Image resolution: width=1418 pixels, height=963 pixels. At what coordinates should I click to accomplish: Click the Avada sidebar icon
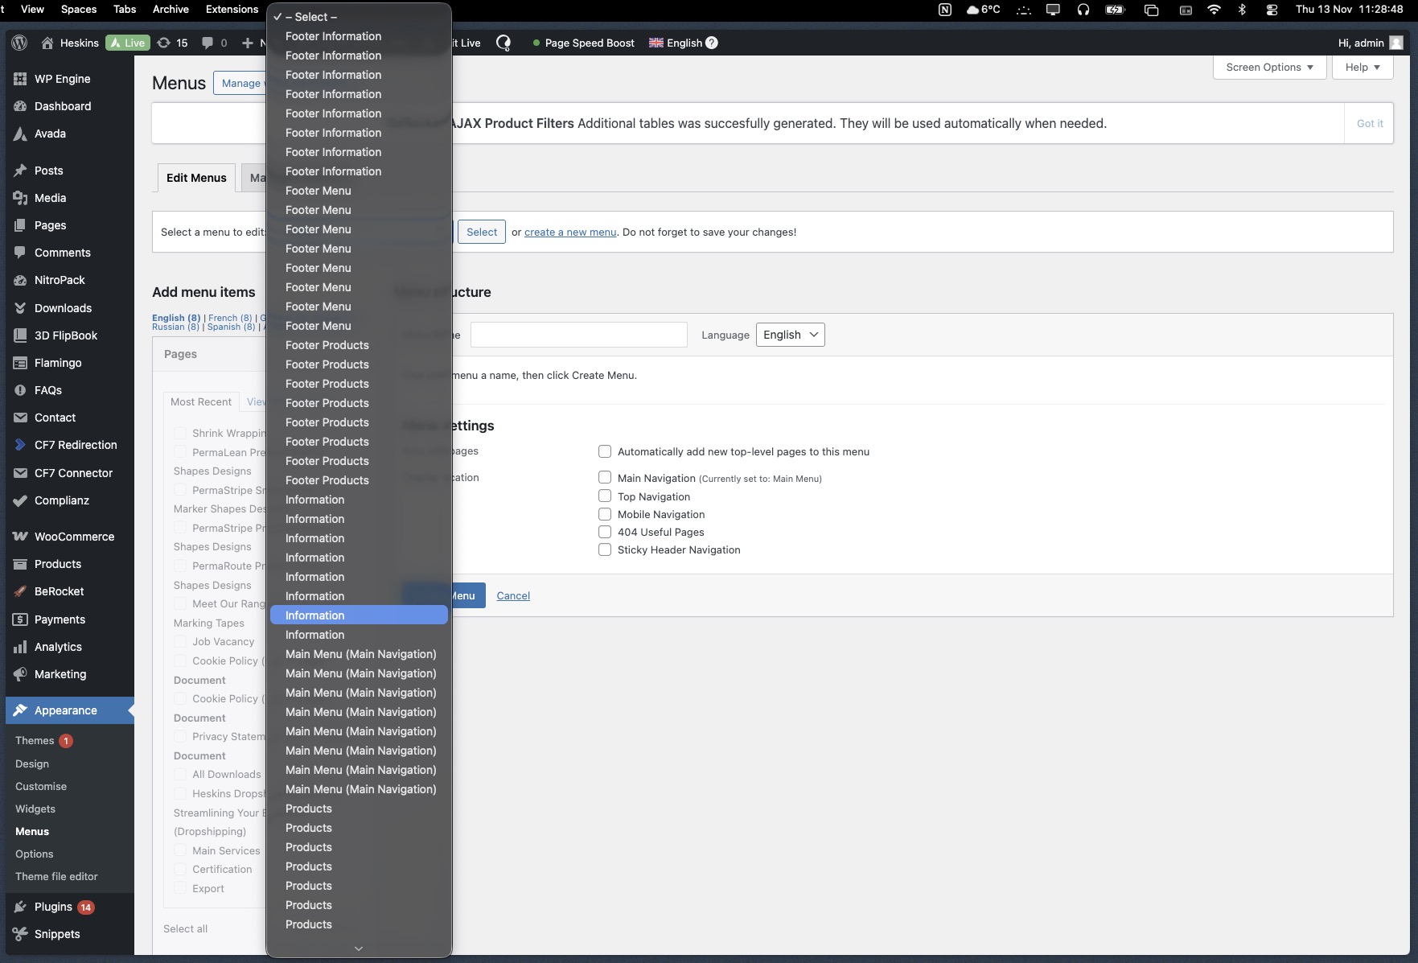click(x=20, y=134)
